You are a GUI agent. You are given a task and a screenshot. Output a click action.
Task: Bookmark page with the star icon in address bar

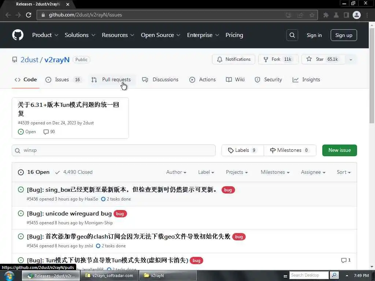tap(312, 15)
